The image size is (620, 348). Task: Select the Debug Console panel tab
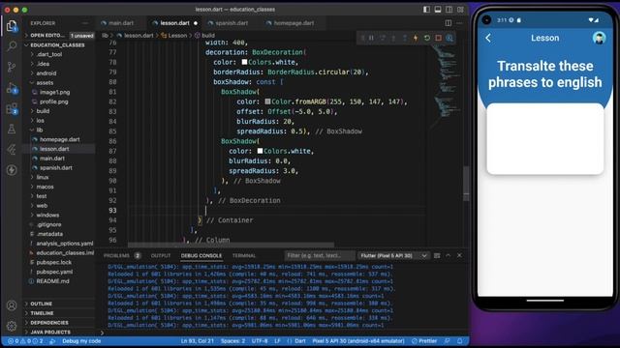point(201,255)
